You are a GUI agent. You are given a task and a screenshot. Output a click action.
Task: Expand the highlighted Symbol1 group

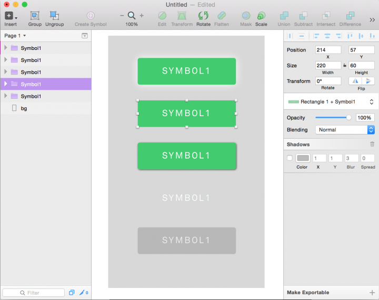[6, 84]
